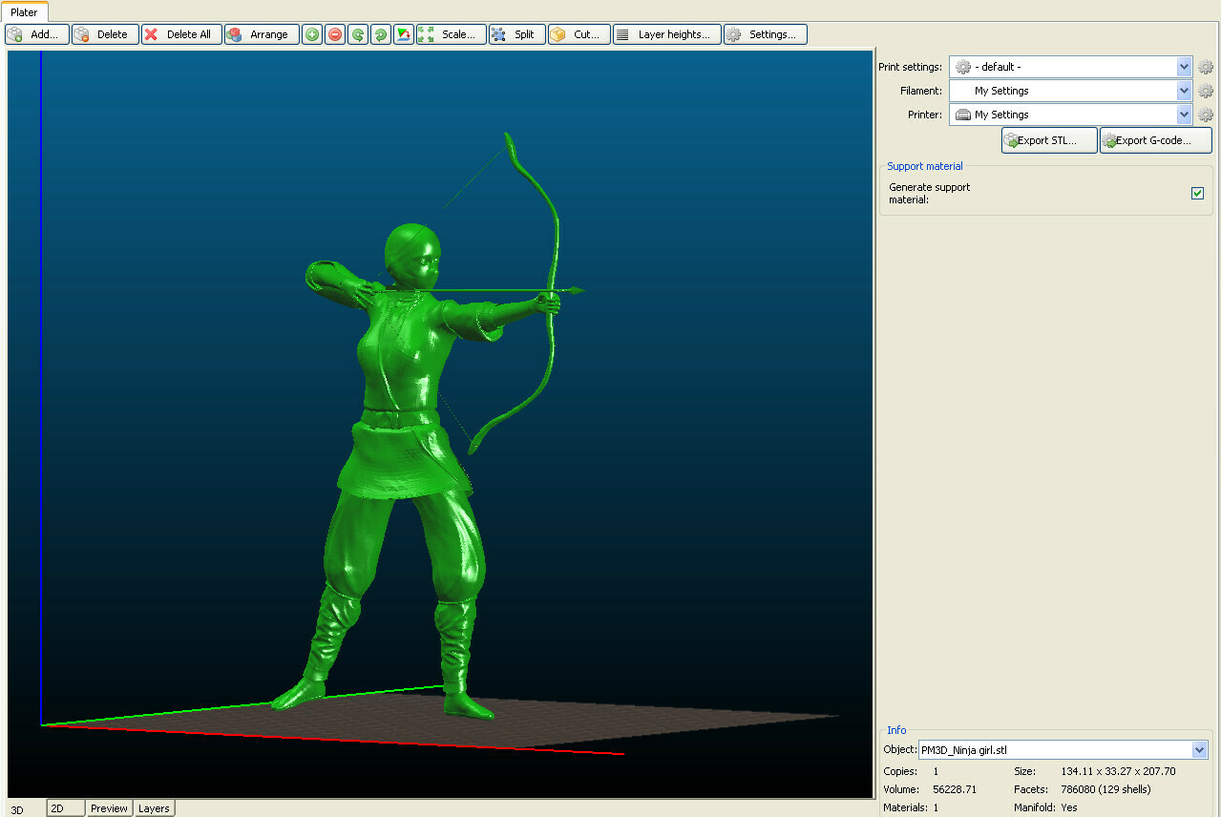The image size is (1221, 817).
Task: Click the Export G-code button
Action: tap(1154, 139)
